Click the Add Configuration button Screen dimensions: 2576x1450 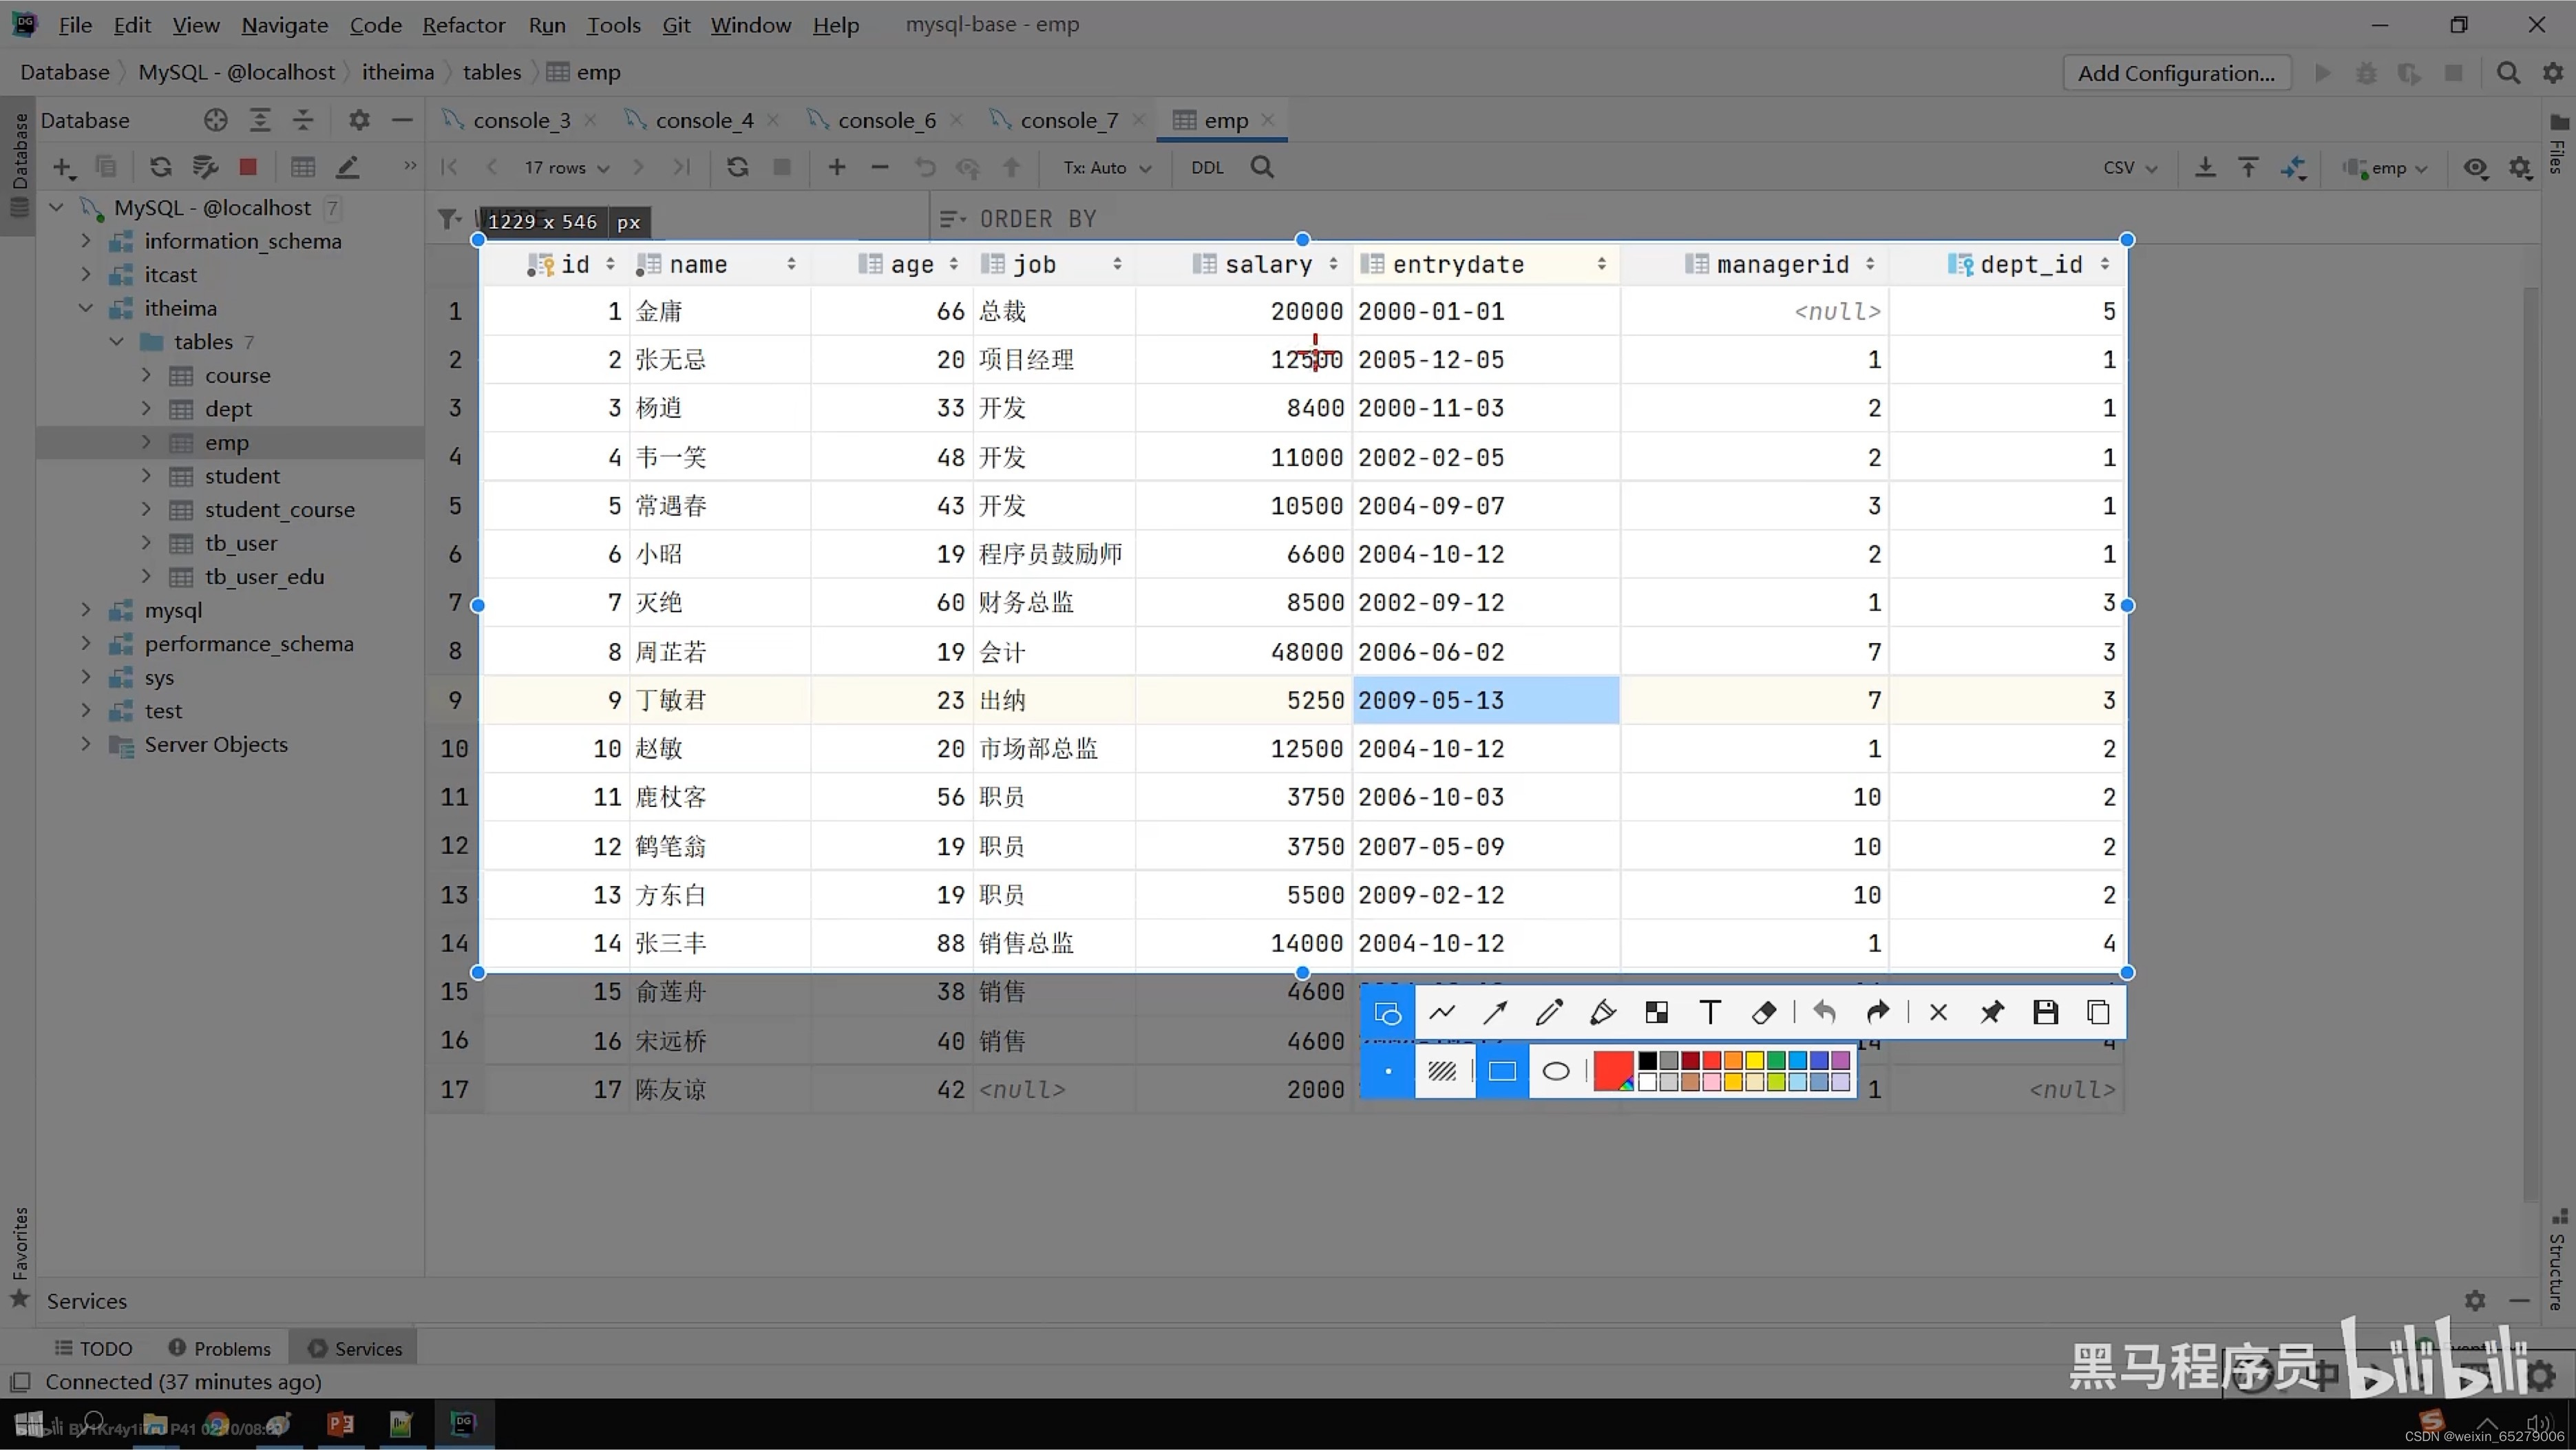pos(2176,72)
